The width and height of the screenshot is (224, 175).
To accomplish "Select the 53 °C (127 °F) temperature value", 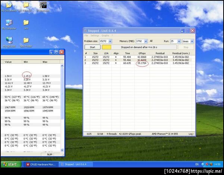I will (13, 97).
